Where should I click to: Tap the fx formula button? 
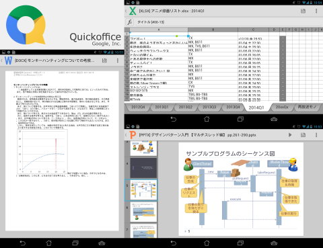pyautogui.click(x=130, y=22)
